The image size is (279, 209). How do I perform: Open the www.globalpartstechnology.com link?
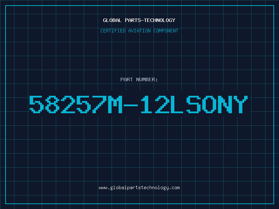(x=139, y=188)
